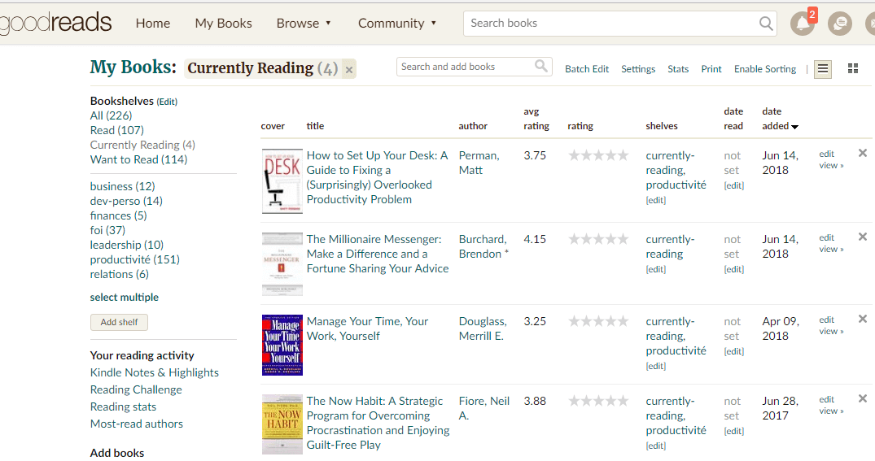The width and height of the screenshot is (875, 461).
Task: Show the Read (107) shelf
Action: point(116,130)
